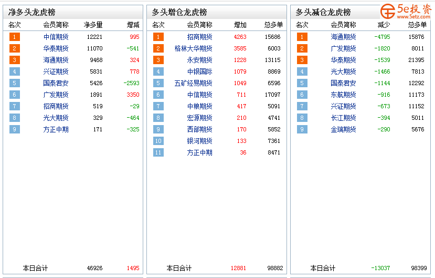The width and height of the screenshot is (435, 278).
Task: Open 东航期货 link in 多头减仓龙虎榜
Action: click(344, 95)
